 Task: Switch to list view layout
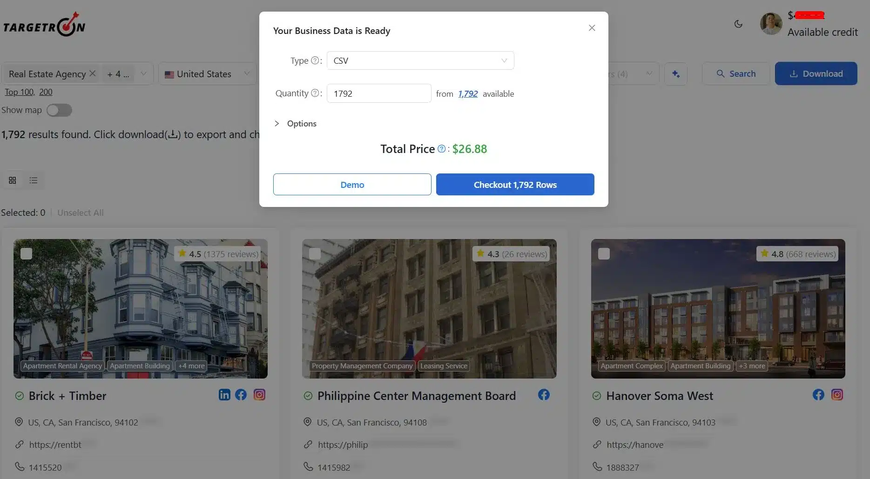click(x=34, y=180)
